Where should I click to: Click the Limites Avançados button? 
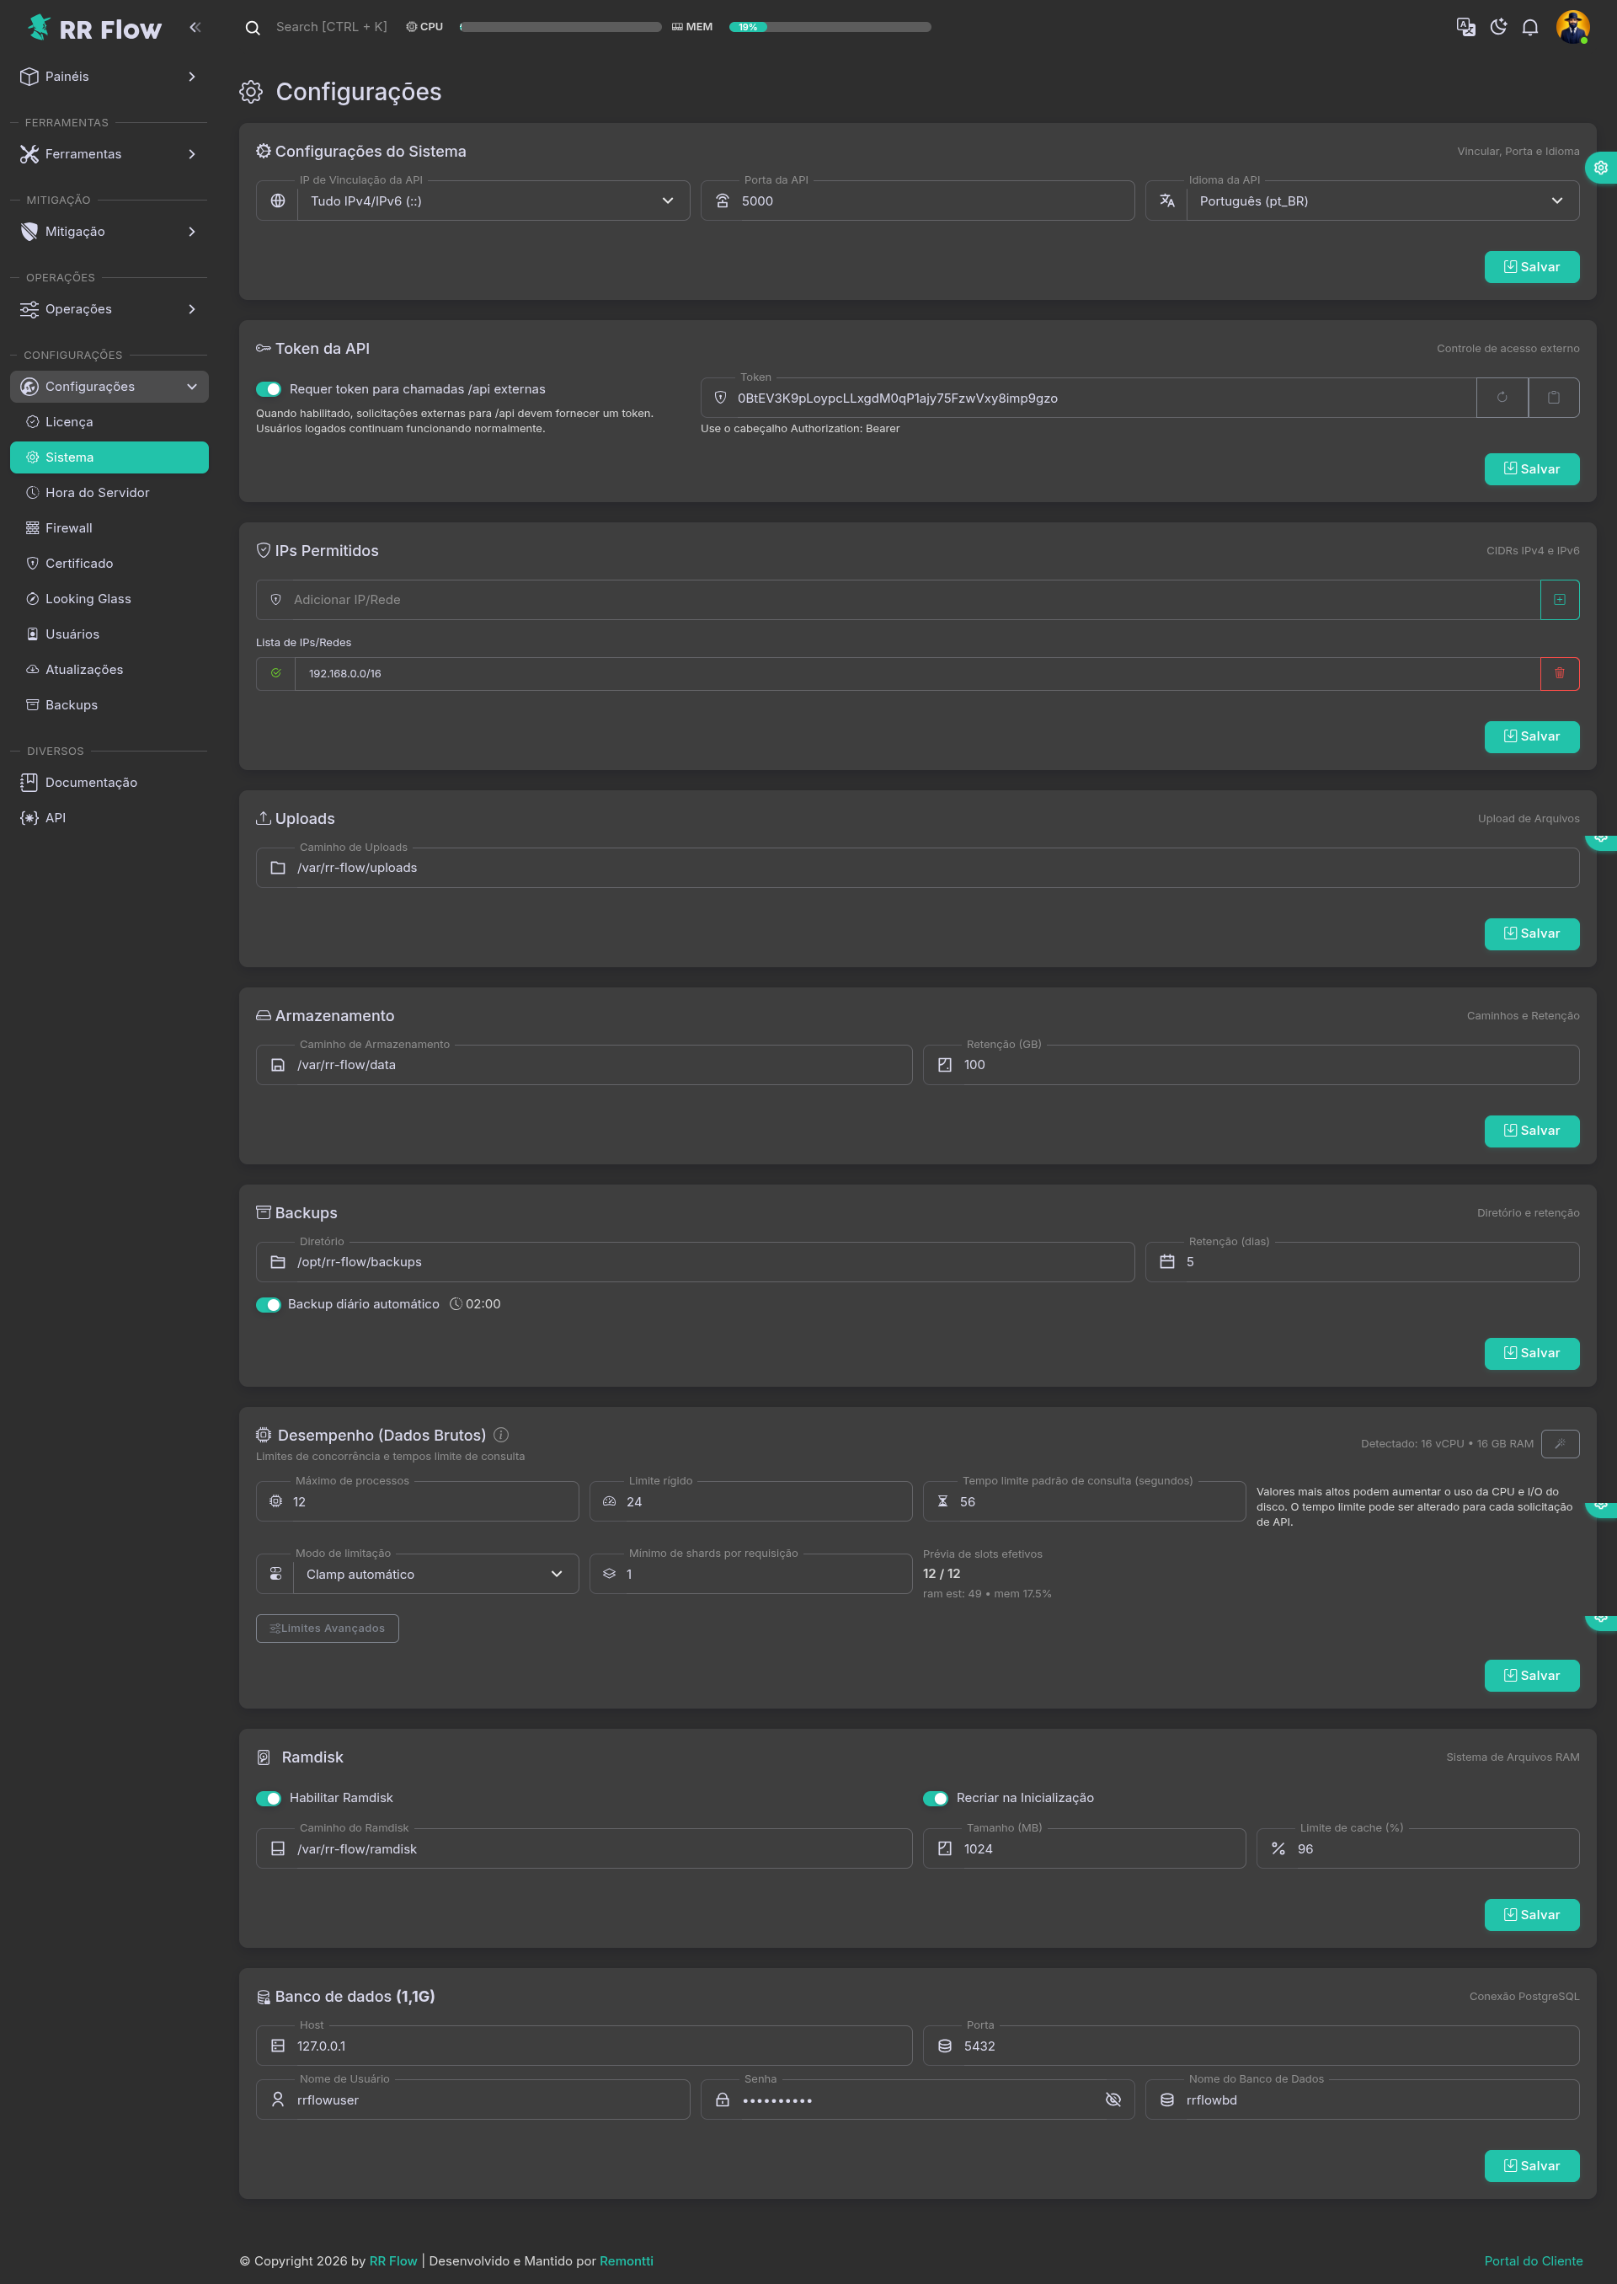pyautogui.click(x=328, y=1629)
